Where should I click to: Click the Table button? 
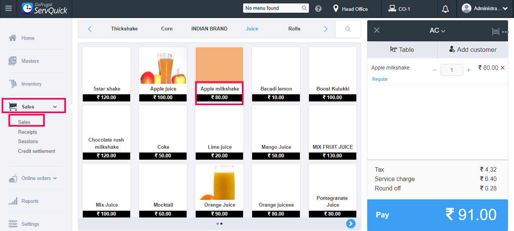pos(402,50)
